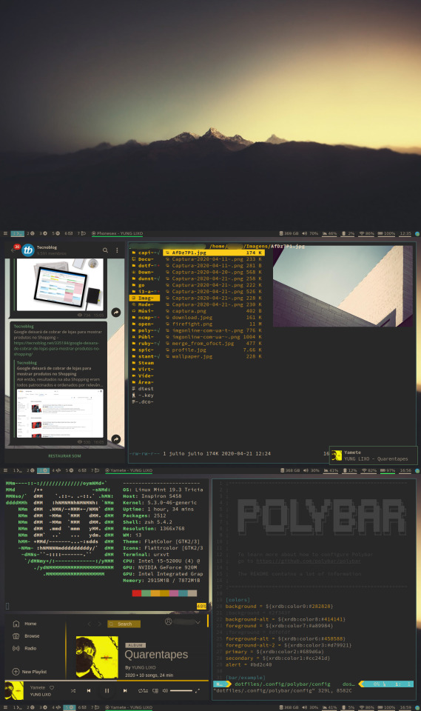This screenshot has width=421, height=711.
Task: Select wallpaper.jpg in ranger file list
Action: click(x=213, y=356)
